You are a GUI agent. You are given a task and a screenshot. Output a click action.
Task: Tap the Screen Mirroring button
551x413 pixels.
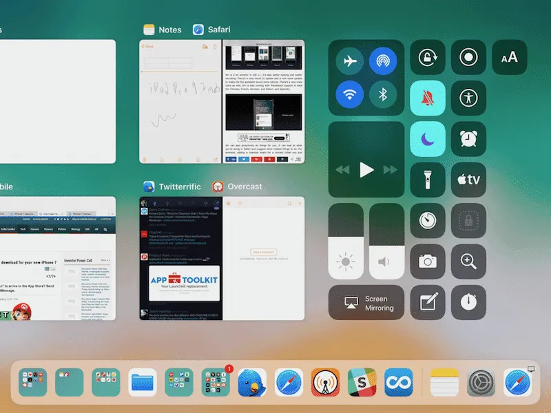366,304
